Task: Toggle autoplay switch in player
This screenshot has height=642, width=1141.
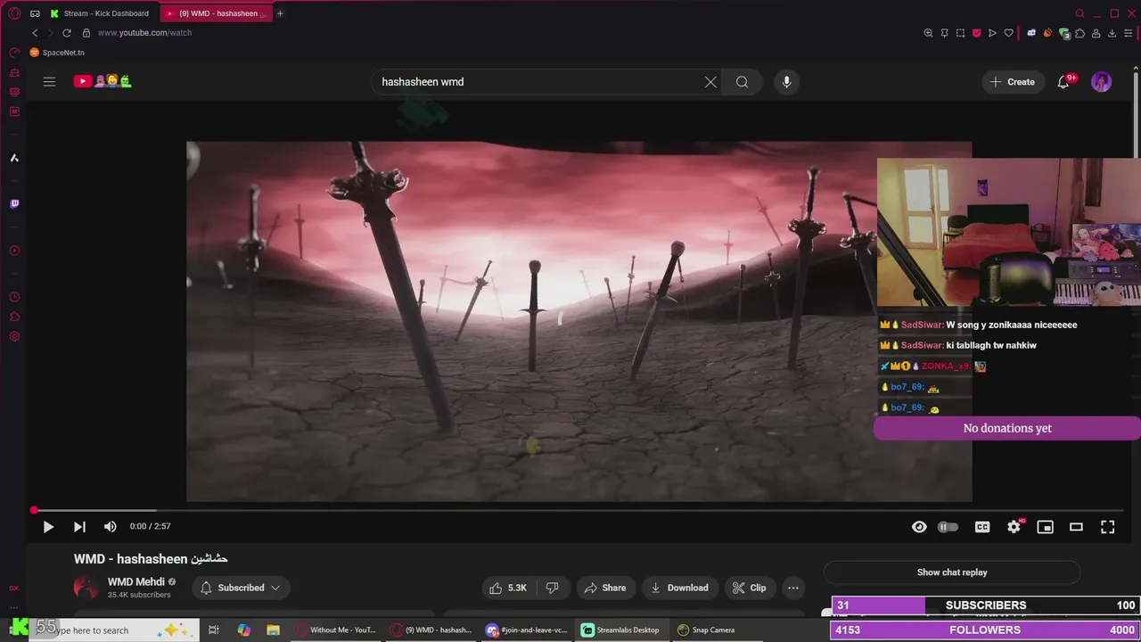Action: point(948,527)
